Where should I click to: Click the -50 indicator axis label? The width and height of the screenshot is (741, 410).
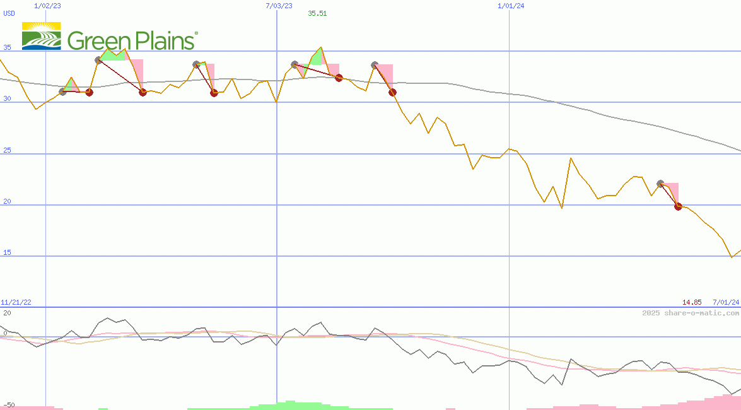9,404
